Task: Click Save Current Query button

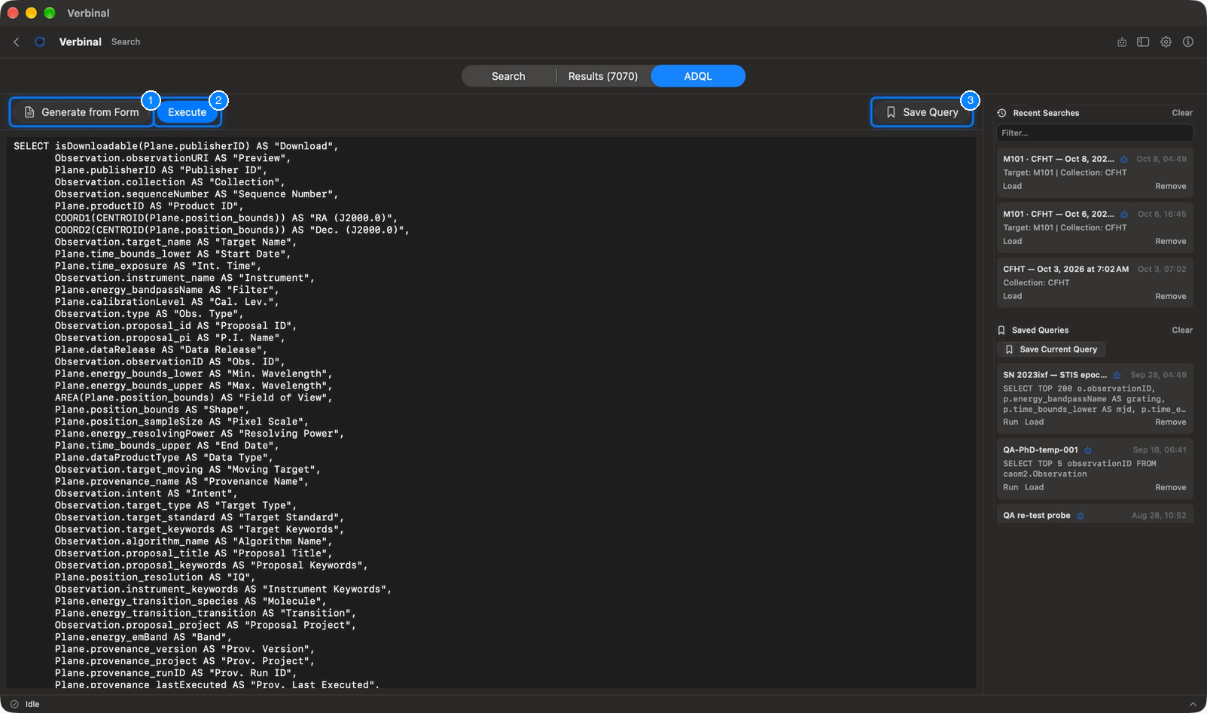Action: 1051,349
